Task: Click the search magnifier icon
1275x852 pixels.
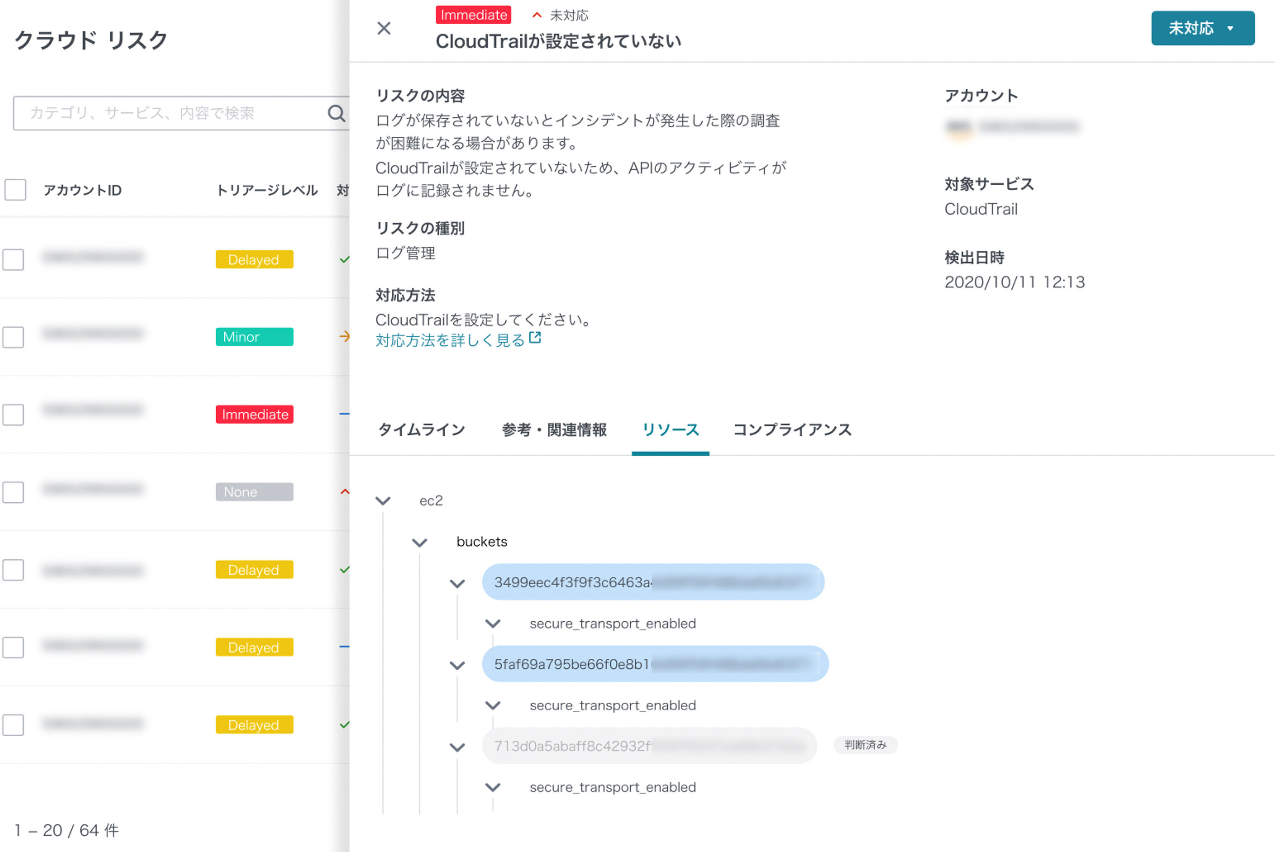Action: click(x=337, y=113)
